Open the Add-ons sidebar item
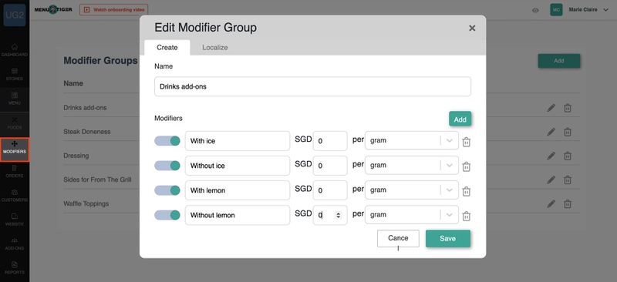This screenshot has width=617, height=282. (x=15, y=243)
